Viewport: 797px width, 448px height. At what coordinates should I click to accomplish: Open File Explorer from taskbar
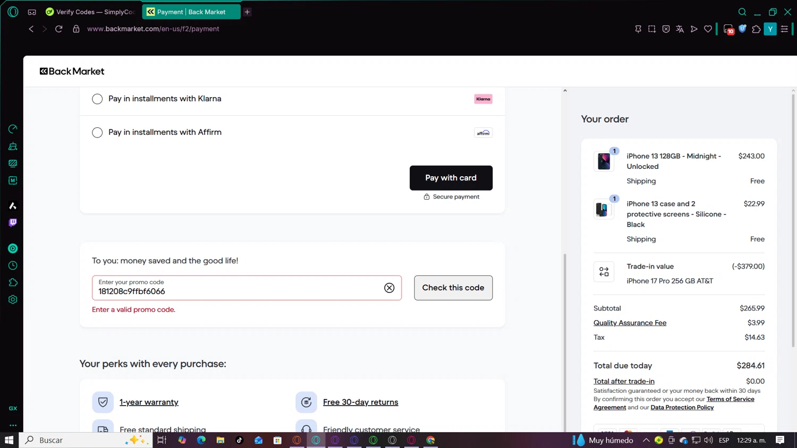(x=221, y=440)
